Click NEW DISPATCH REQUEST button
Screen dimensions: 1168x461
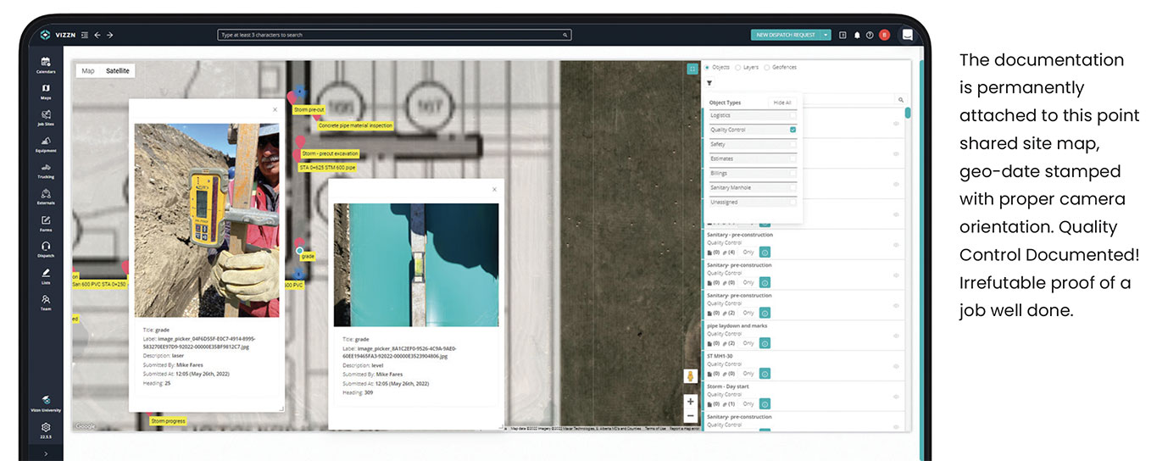coord(786,35)
